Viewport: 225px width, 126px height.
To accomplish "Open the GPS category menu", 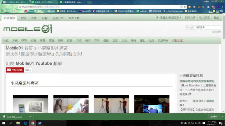I will click(24, 40).
